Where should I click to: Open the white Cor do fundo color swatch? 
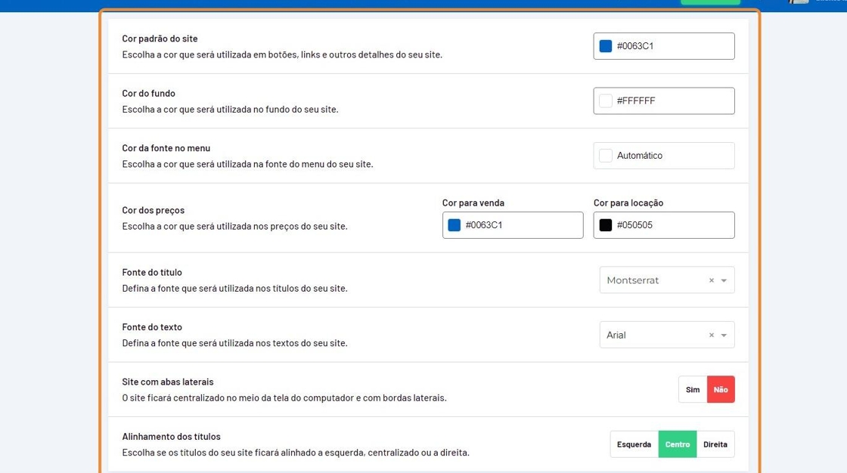pos(605,101)
